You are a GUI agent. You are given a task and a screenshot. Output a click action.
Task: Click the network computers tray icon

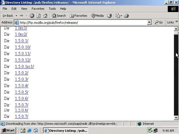[x=156, y=130]
